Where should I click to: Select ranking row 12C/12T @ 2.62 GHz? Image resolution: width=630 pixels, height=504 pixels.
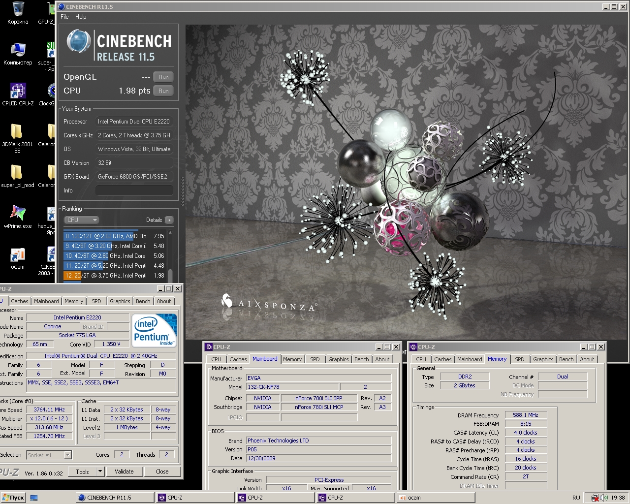115,236
